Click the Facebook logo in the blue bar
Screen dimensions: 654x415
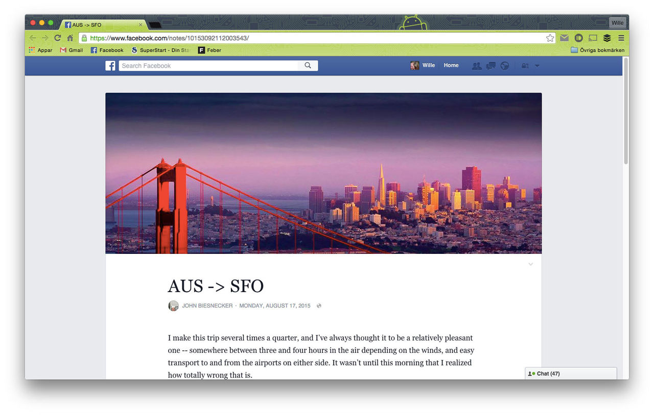pyautogui.click(x=110, y=66)
